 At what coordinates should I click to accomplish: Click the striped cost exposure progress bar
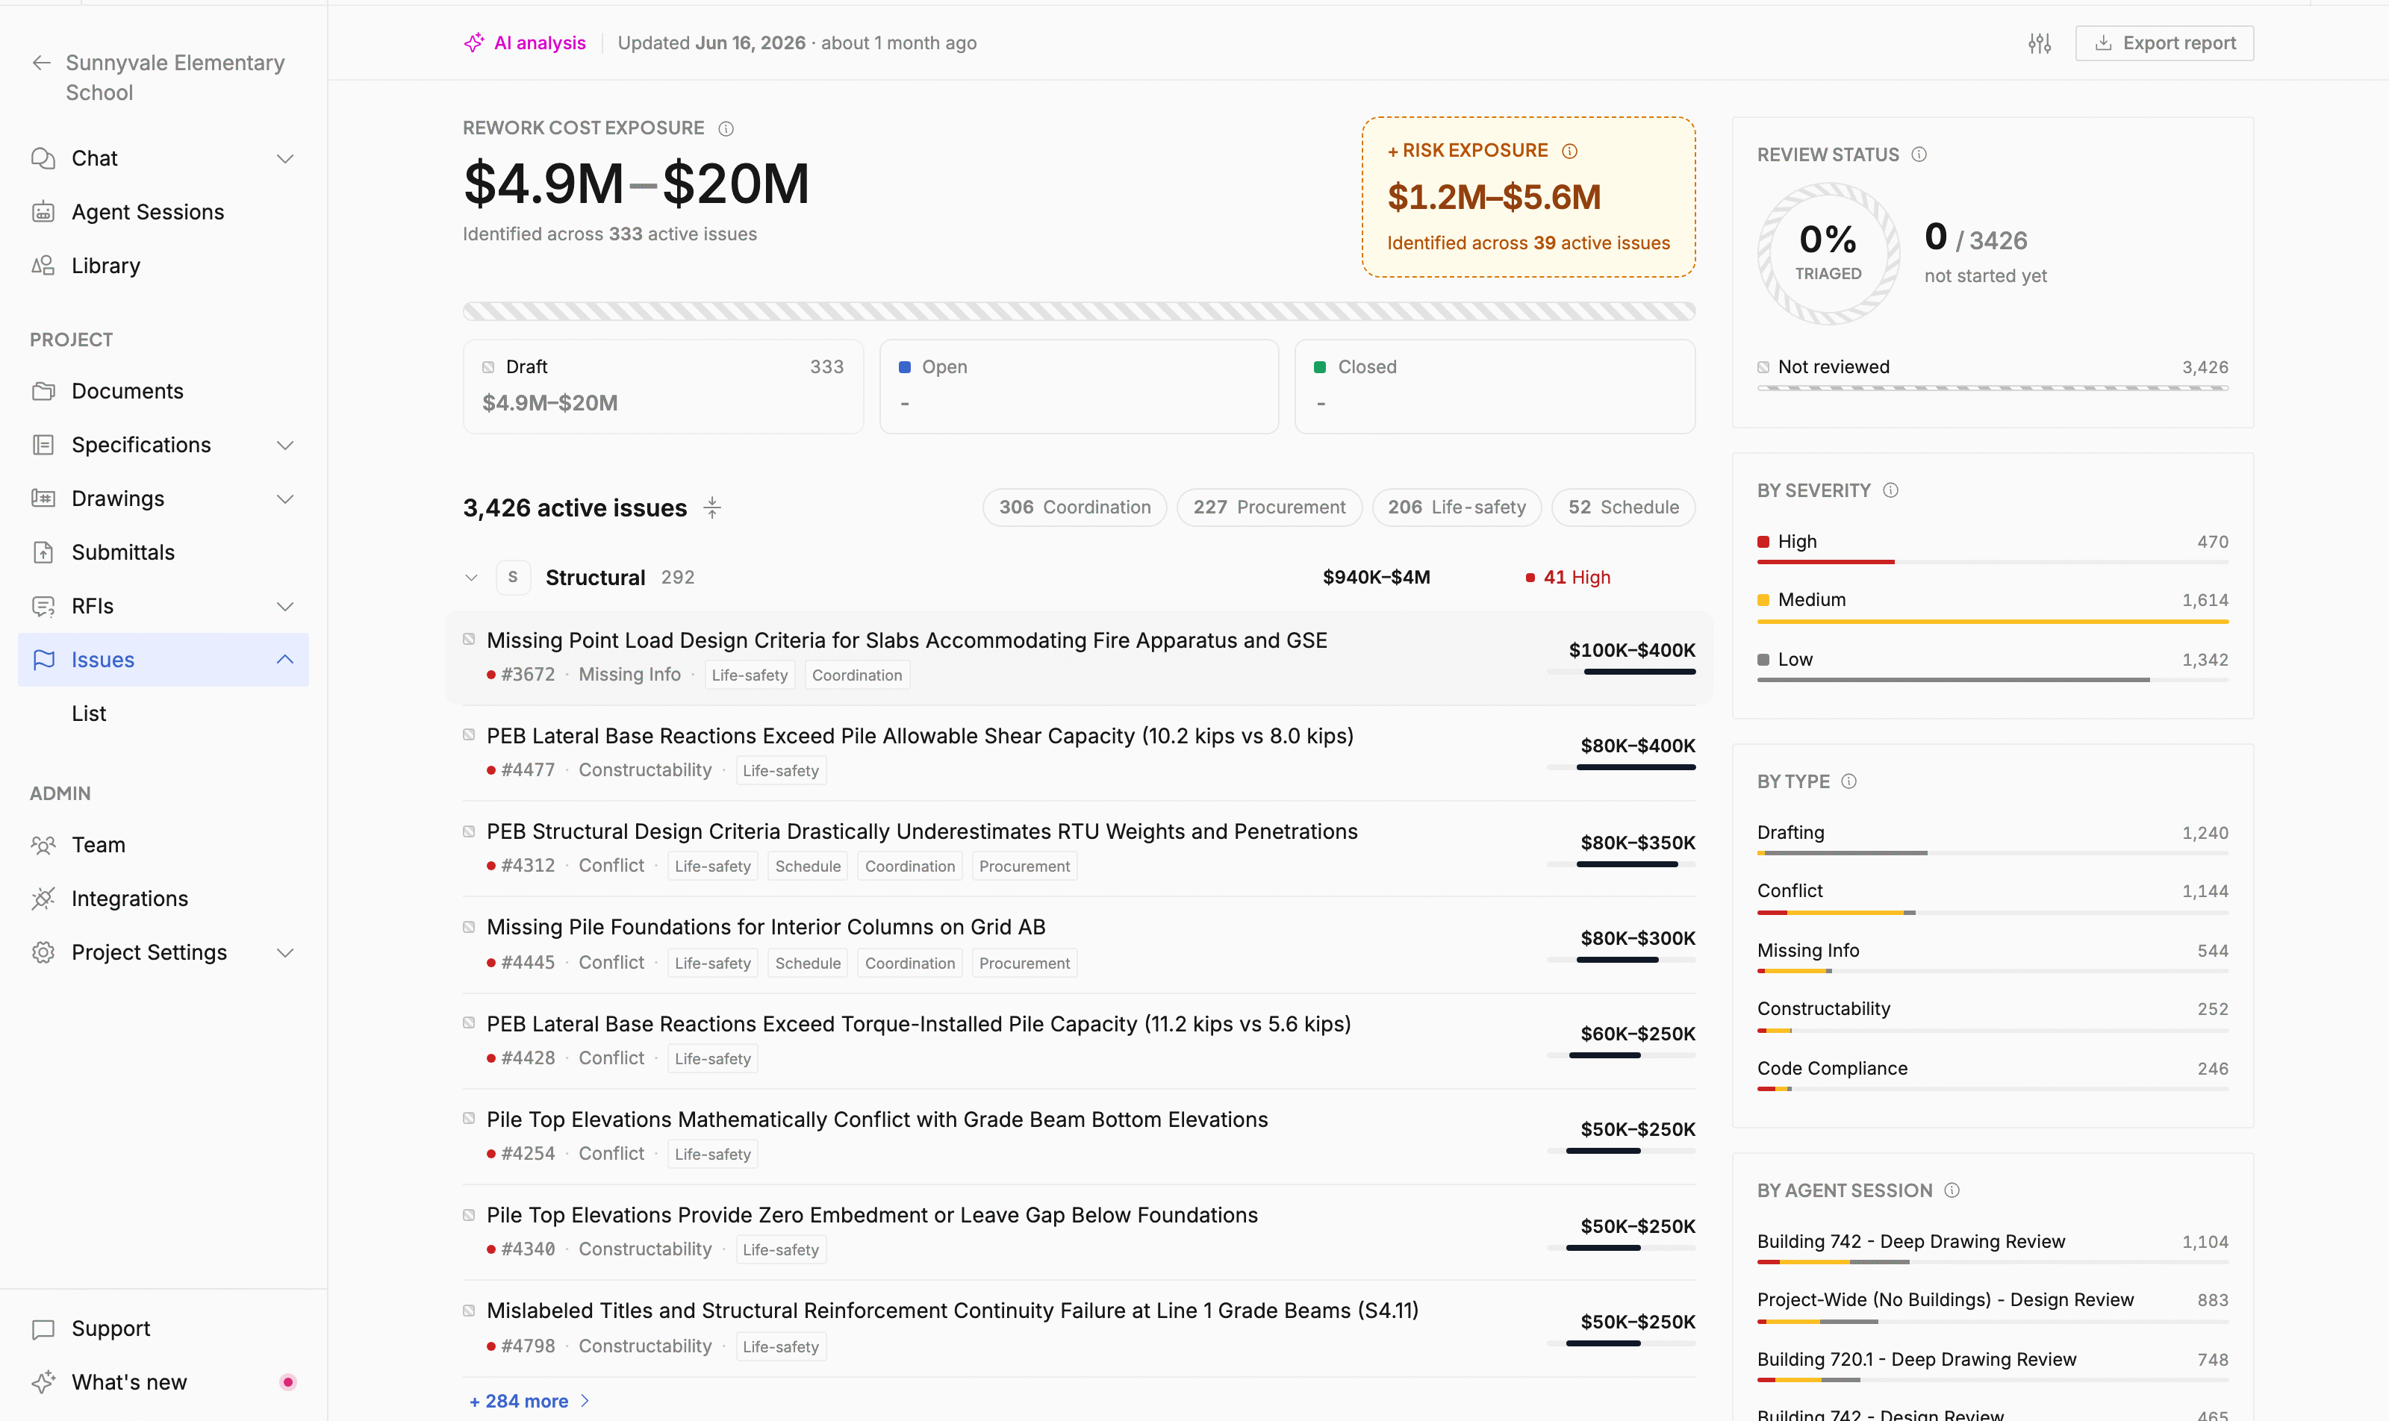pyautogui.click(x=1079, y=311)
